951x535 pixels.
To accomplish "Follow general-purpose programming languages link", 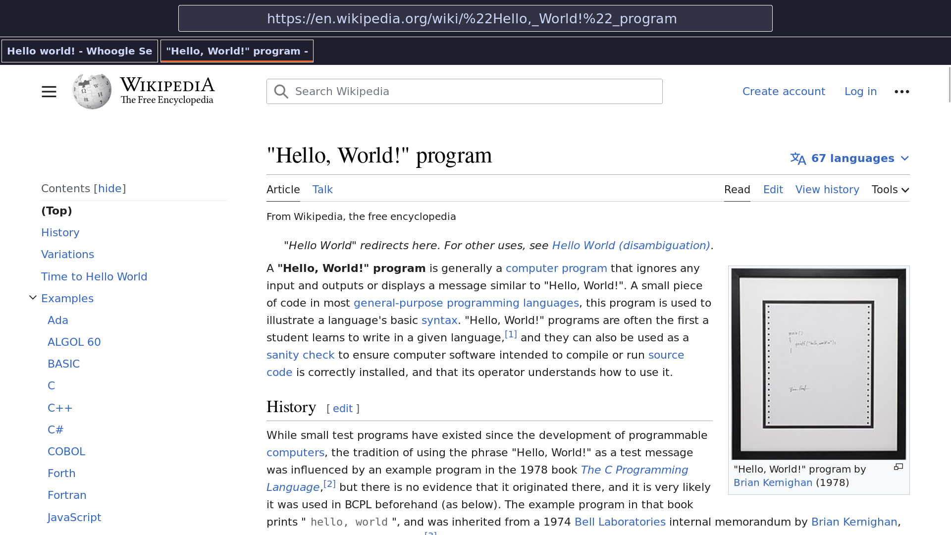I will pyautogui.click(x=466, y=303).
